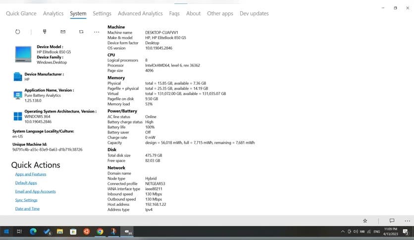The image size is (414, 240).
Task: Click the Windows logo icon beside Operating System
Action: [18, 117]
